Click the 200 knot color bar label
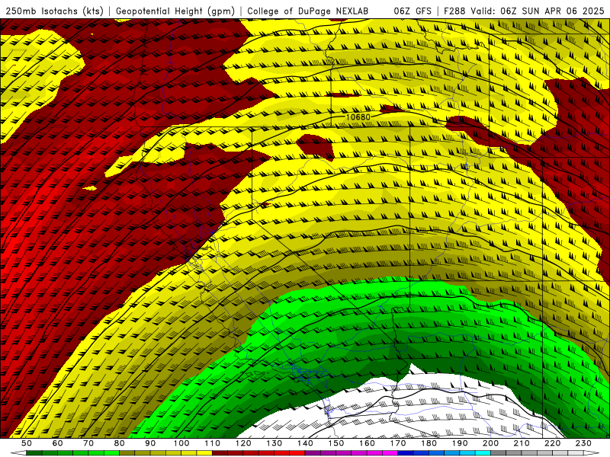Viewport: 610px width, 457px height. 490,443
